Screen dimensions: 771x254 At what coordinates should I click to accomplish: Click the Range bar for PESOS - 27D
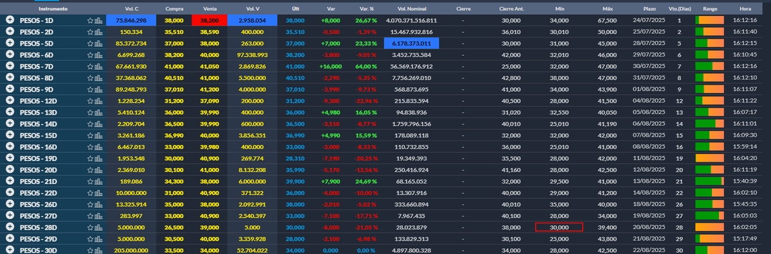pos(710,216)
